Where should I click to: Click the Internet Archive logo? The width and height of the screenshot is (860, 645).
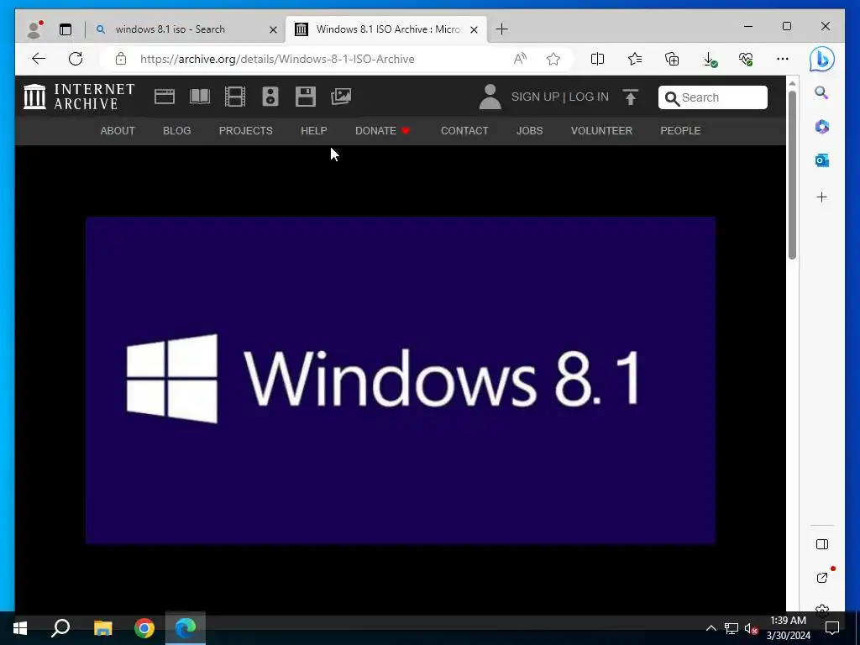tap(79, 97)
